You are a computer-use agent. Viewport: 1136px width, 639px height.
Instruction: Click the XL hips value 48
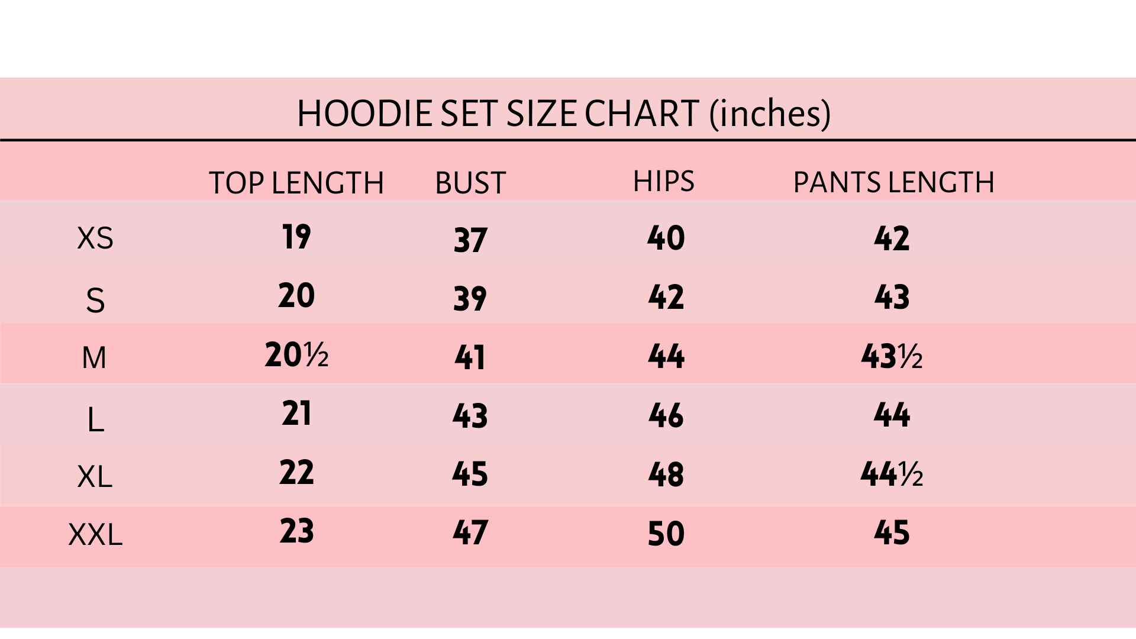[x=666, y=475]
